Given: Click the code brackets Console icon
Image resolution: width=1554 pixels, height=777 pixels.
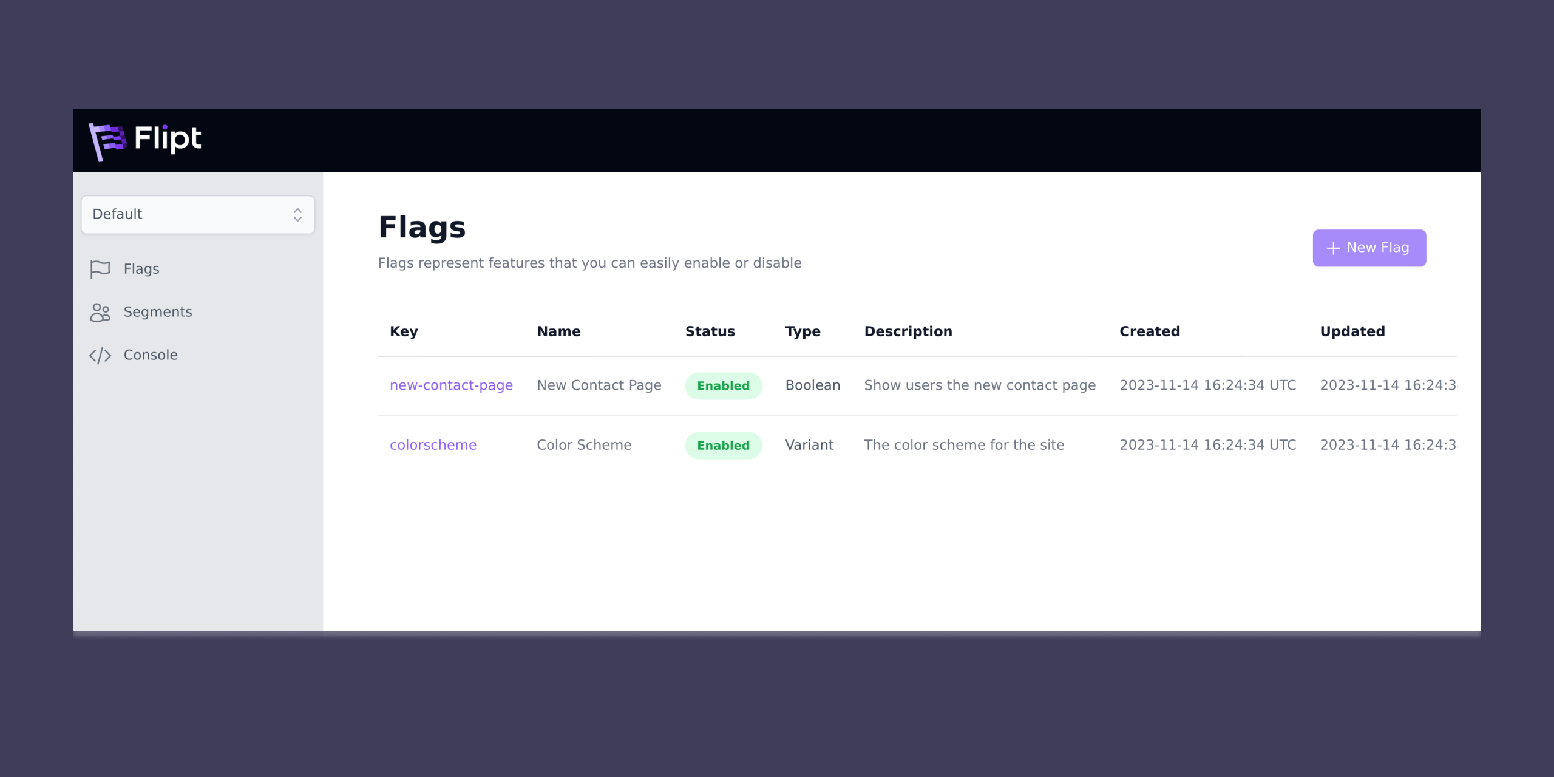Looking at the screenshot, I should [x=100, y=355].
